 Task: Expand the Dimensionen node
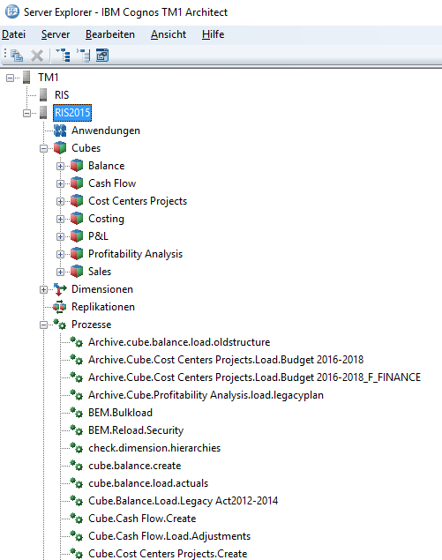43,289
